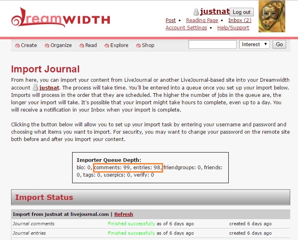
Task: Click the Dreamwidth logo
Action: point(60,19)
